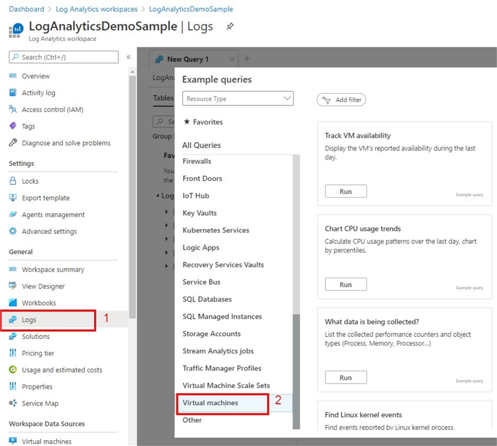The height and width of the screenshot is (446, 497).
Task: Select Stream Analytics jobs category
Action: (x=218, y=351)
